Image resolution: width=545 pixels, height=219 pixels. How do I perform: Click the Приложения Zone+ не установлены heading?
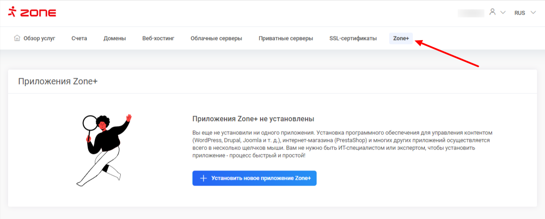coord(253,119)
